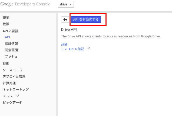
Task: Open the drive project dropdown
Action: (x=66, y=4)
